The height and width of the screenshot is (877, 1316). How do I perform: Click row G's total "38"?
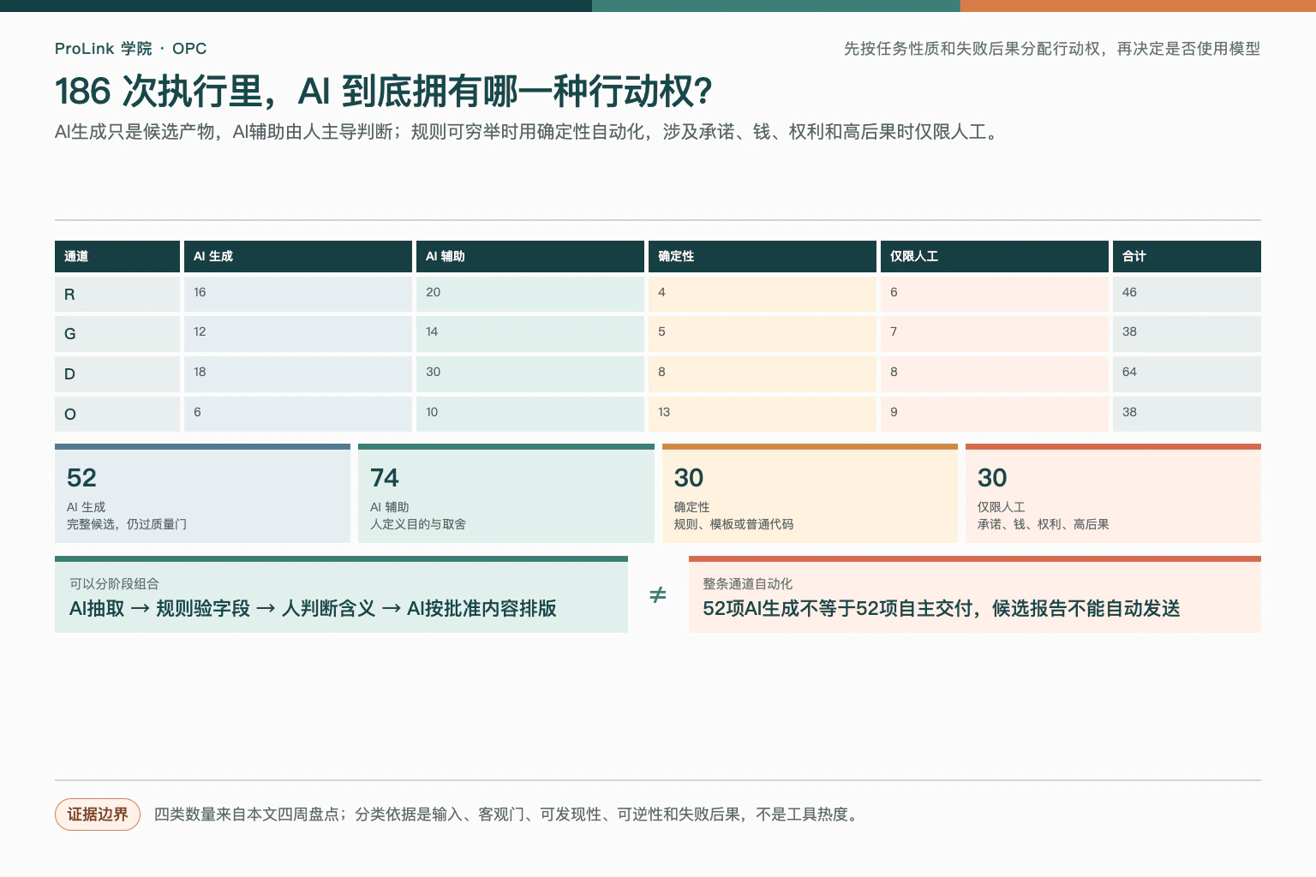click(x=1129, y=331)
